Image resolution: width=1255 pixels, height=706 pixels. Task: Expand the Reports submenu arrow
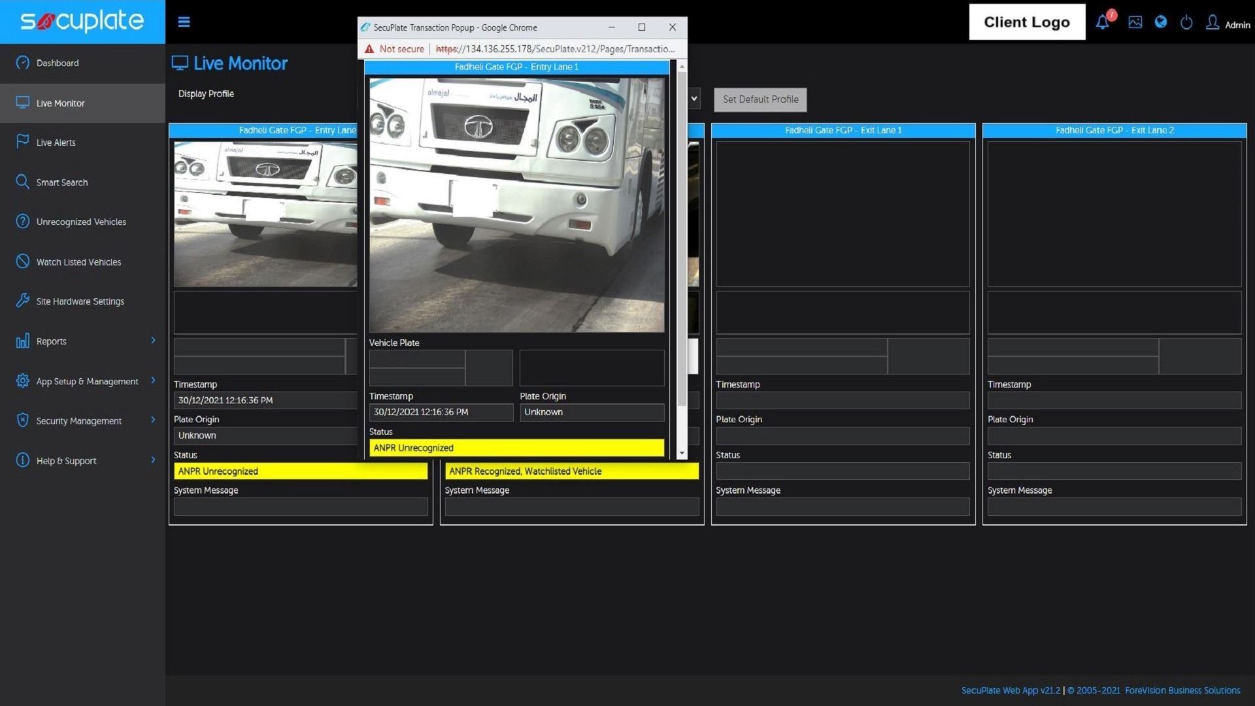[153, 341]
